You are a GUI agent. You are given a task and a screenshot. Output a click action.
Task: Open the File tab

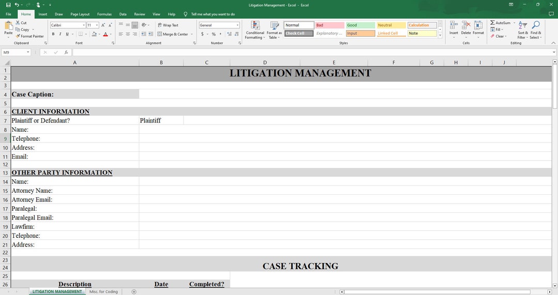(9, 14)
